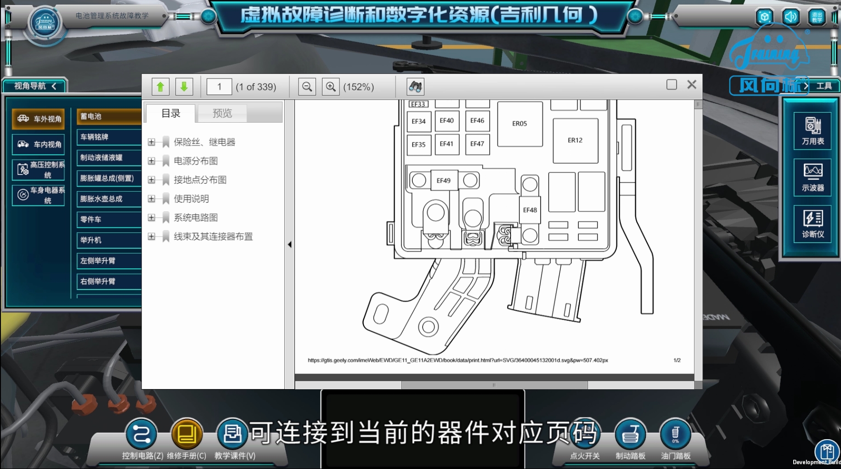Expand 系统电路图 tree node

[x=151, y=217]
